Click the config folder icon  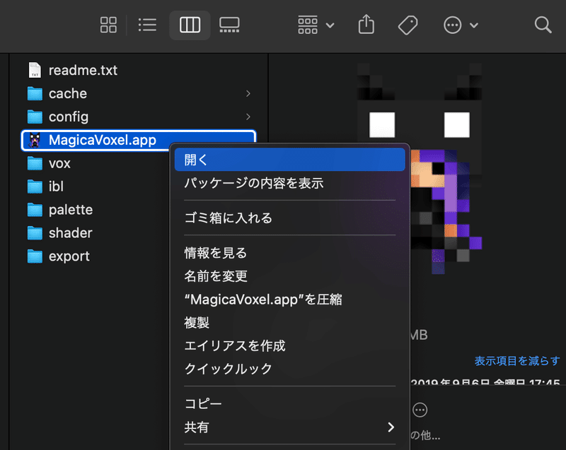[x=35, y=117]
